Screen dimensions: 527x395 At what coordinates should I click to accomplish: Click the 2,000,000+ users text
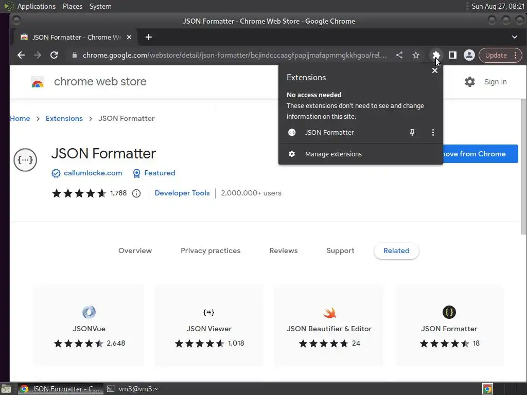tap(251, 193)
